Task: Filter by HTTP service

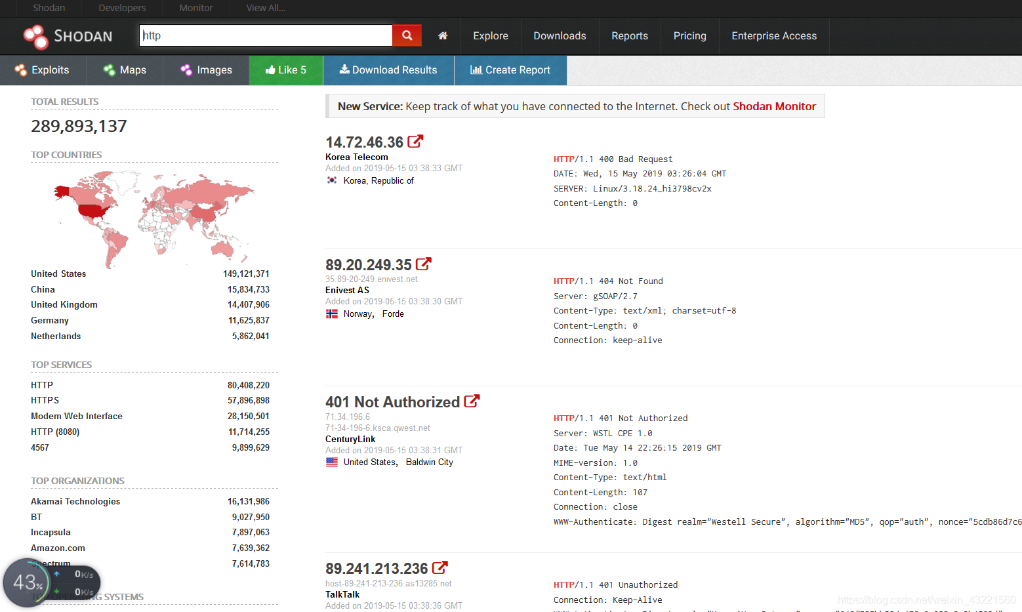Action: (x=42, y=385)
